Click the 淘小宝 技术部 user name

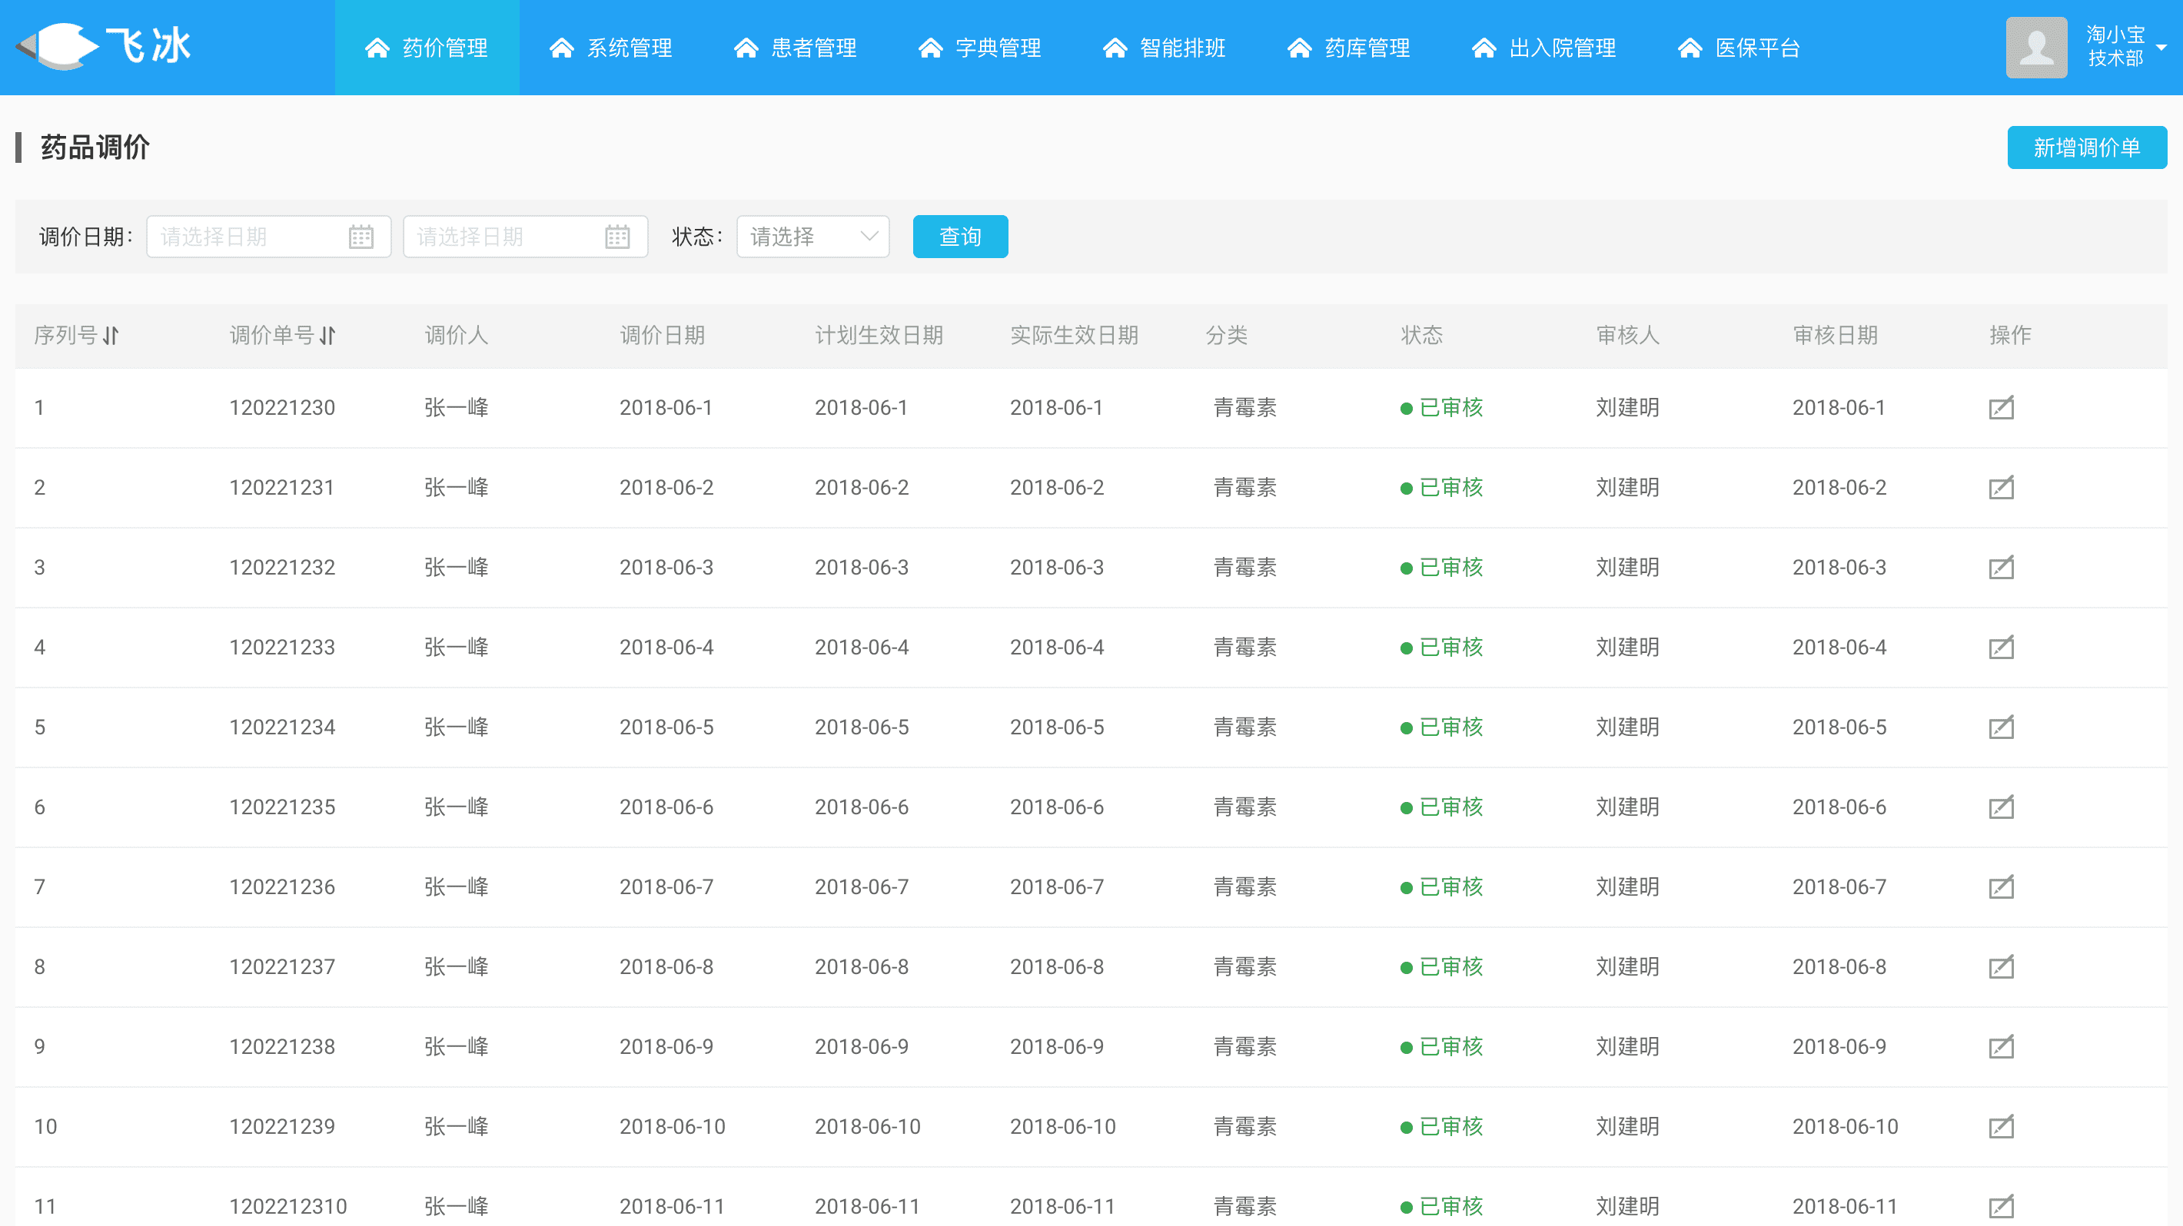(x=2115, y=47)
